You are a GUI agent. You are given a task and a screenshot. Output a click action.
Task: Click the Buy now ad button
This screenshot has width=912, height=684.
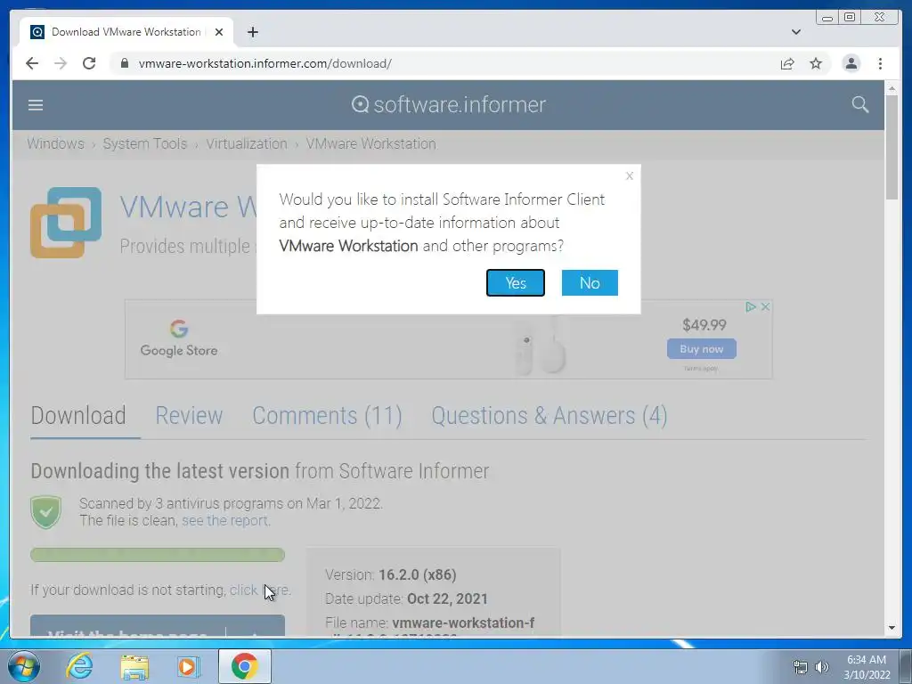click(x=702, y=349)
